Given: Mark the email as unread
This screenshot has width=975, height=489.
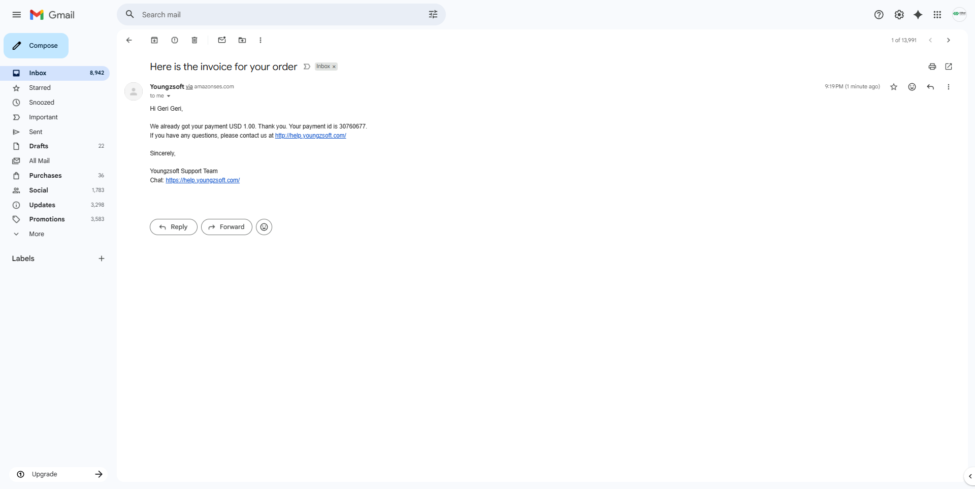Looking at the screenshot, I should (222, 40).
